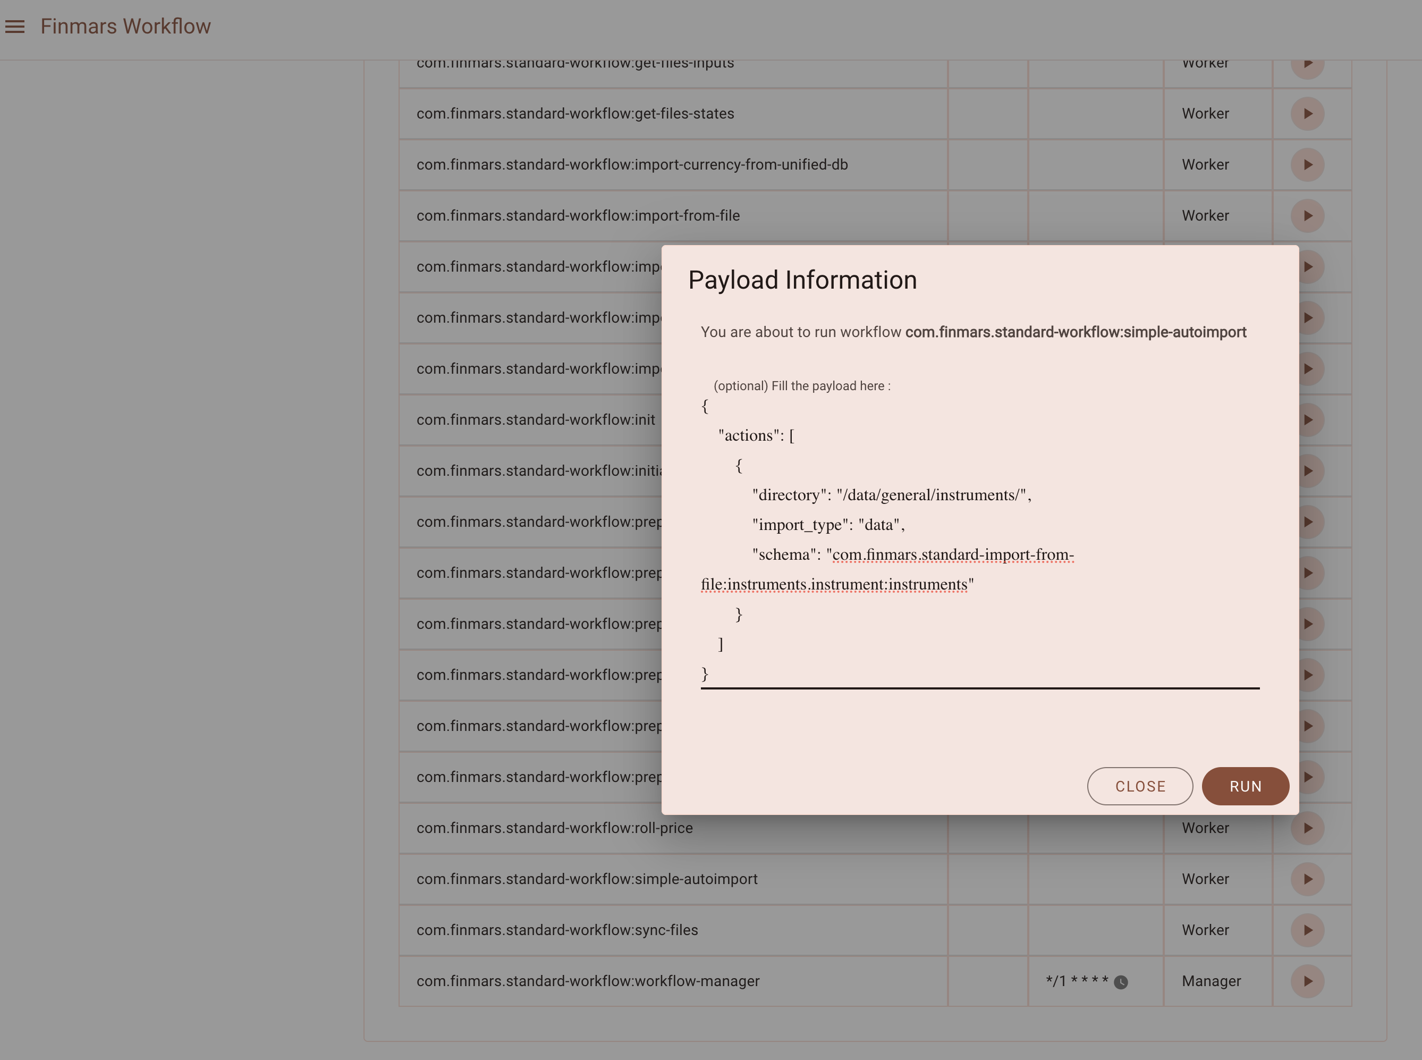Click the workflow-manager row name
1422x1060 pixels.
click(588, 981)
